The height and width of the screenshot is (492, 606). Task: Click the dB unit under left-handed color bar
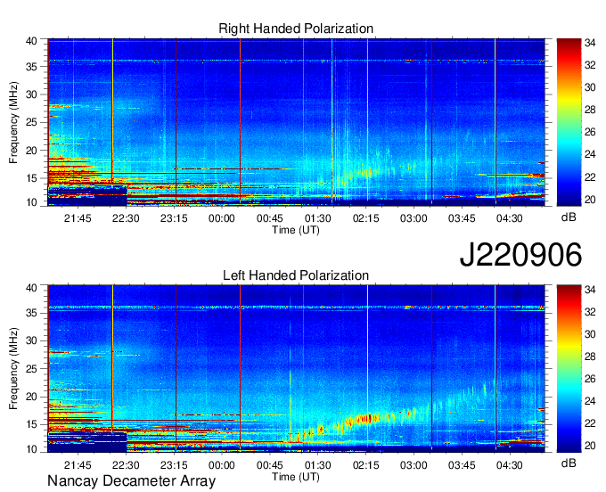pos(569,463)
